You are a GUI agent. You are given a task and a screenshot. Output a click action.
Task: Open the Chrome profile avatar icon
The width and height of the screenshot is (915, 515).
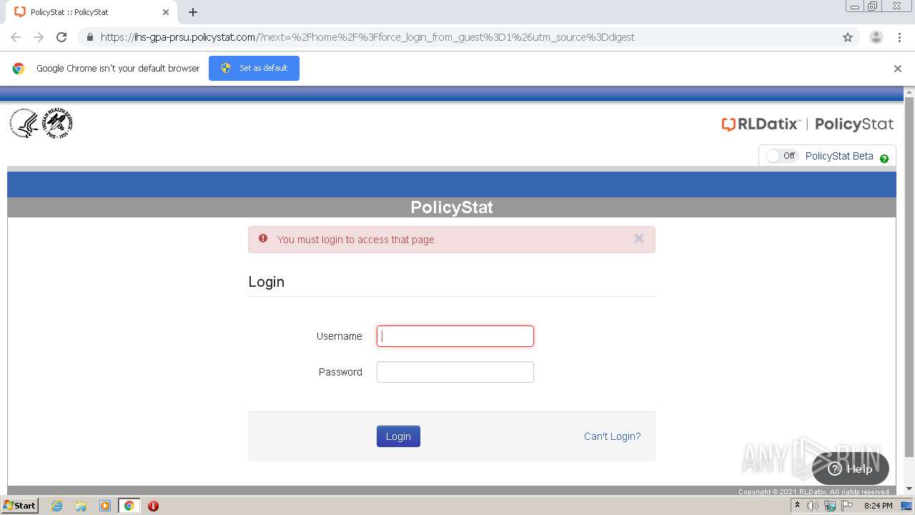pos(876,37)
